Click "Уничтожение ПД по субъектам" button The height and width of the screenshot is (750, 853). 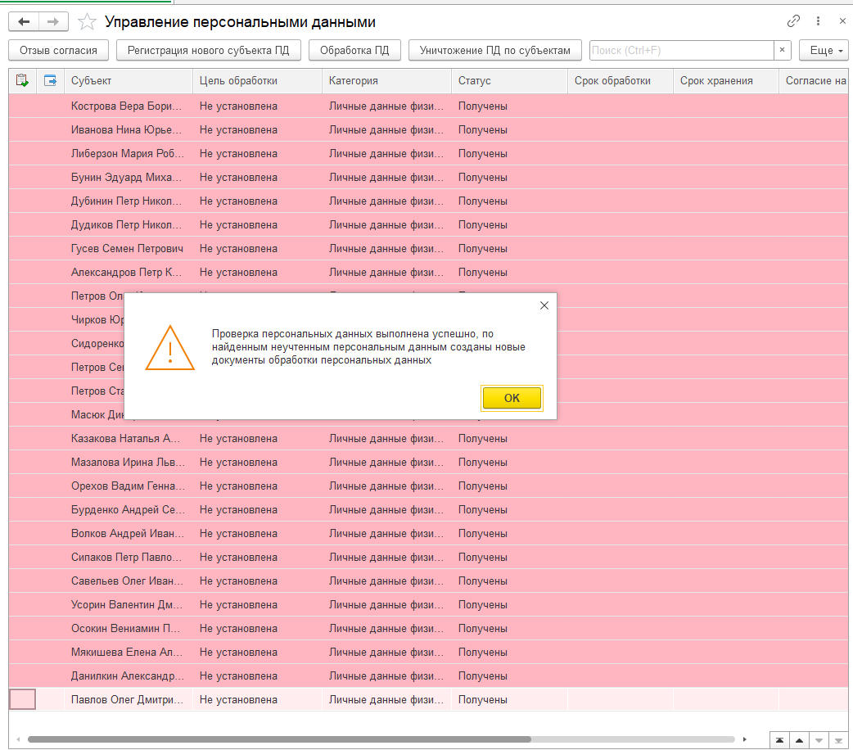[x=494, y=51]
